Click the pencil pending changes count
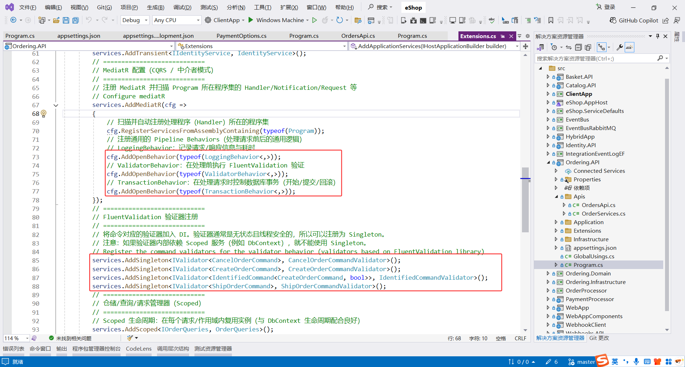Screen dimensions: 685x367 552,362
